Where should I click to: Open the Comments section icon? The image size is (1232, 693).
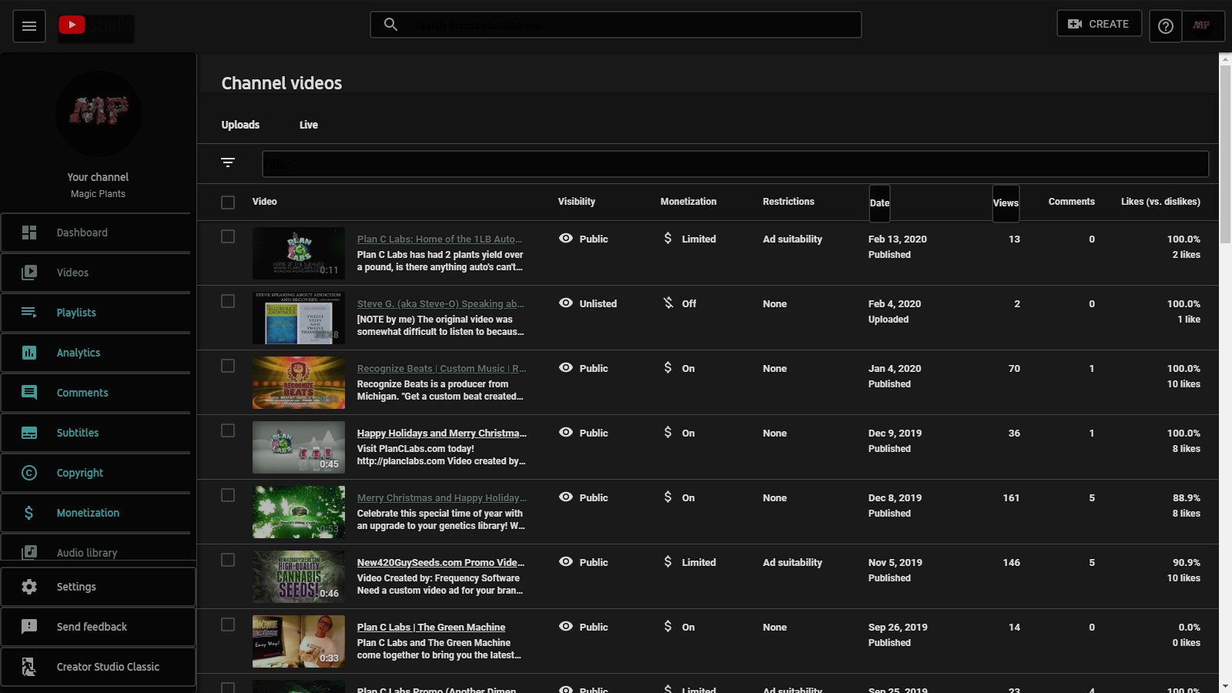coord(29,392)
